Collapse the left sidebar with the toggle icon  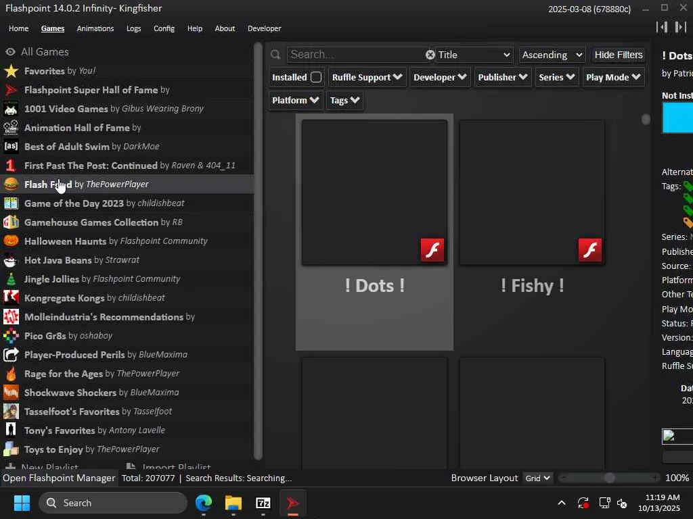pos(662,27)
